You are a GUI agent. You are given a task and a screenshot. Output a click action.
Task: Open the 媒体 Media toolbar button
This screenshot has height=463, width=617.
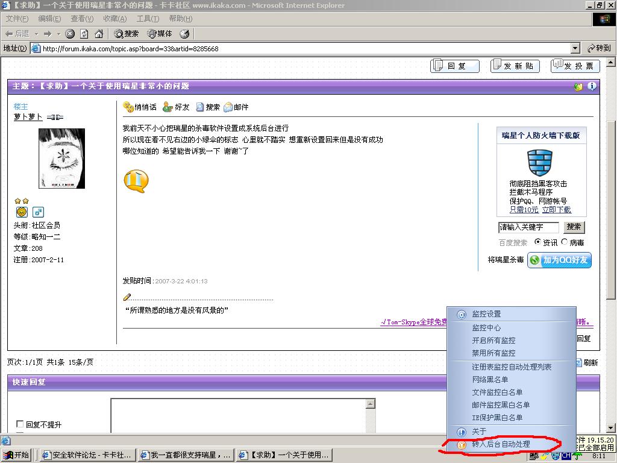(160, 34)
